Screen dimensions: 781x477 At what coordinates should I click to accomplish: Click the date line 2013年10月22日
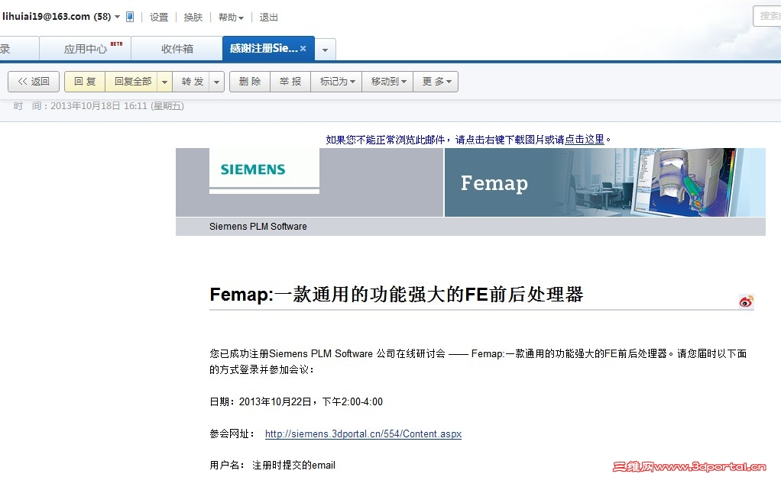click(x=297, y=402)
